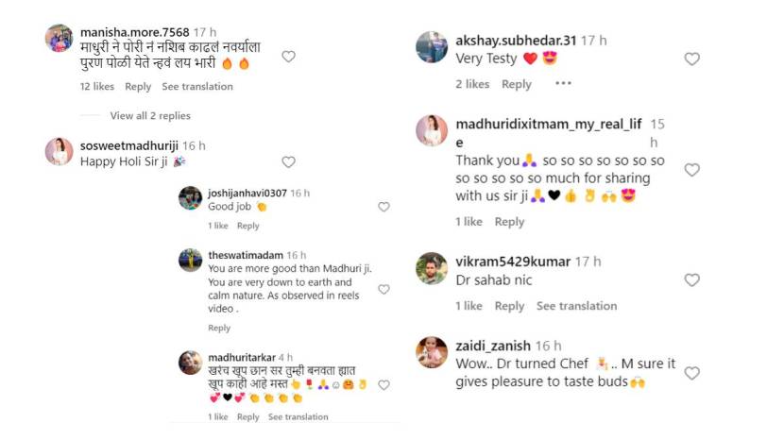This screenshot has height=440, width=784.
Task: See translation of manisha.more.7568's comment
Action: click(196, 87)
